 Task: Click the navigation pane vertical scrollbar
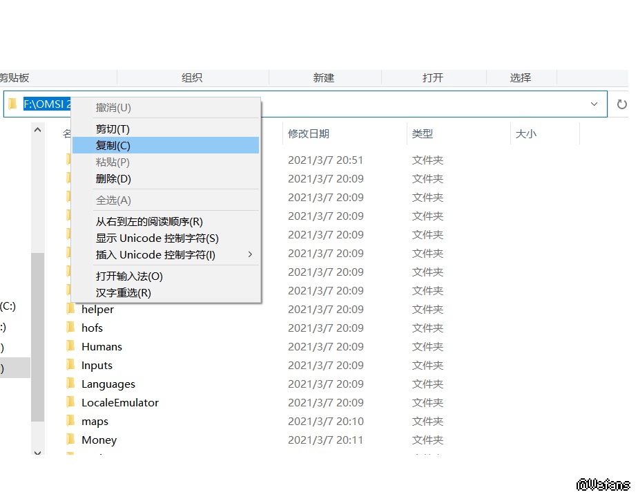[x=38, y=332]
